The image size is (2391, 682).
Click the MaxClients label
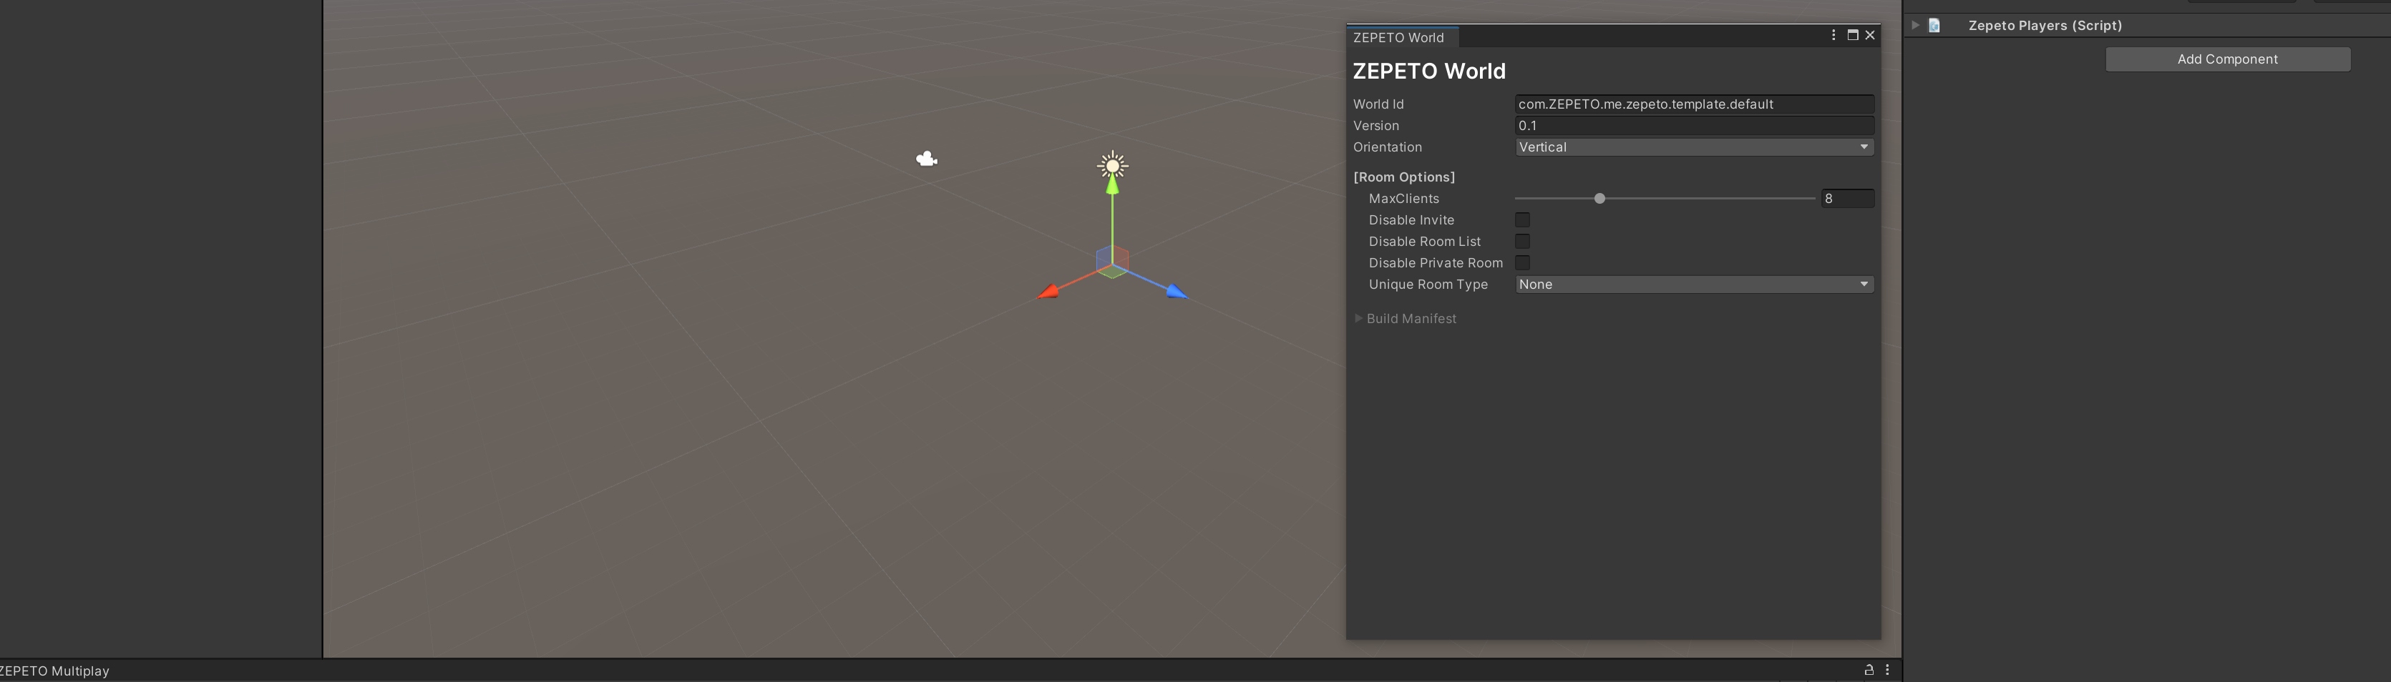1403,198
